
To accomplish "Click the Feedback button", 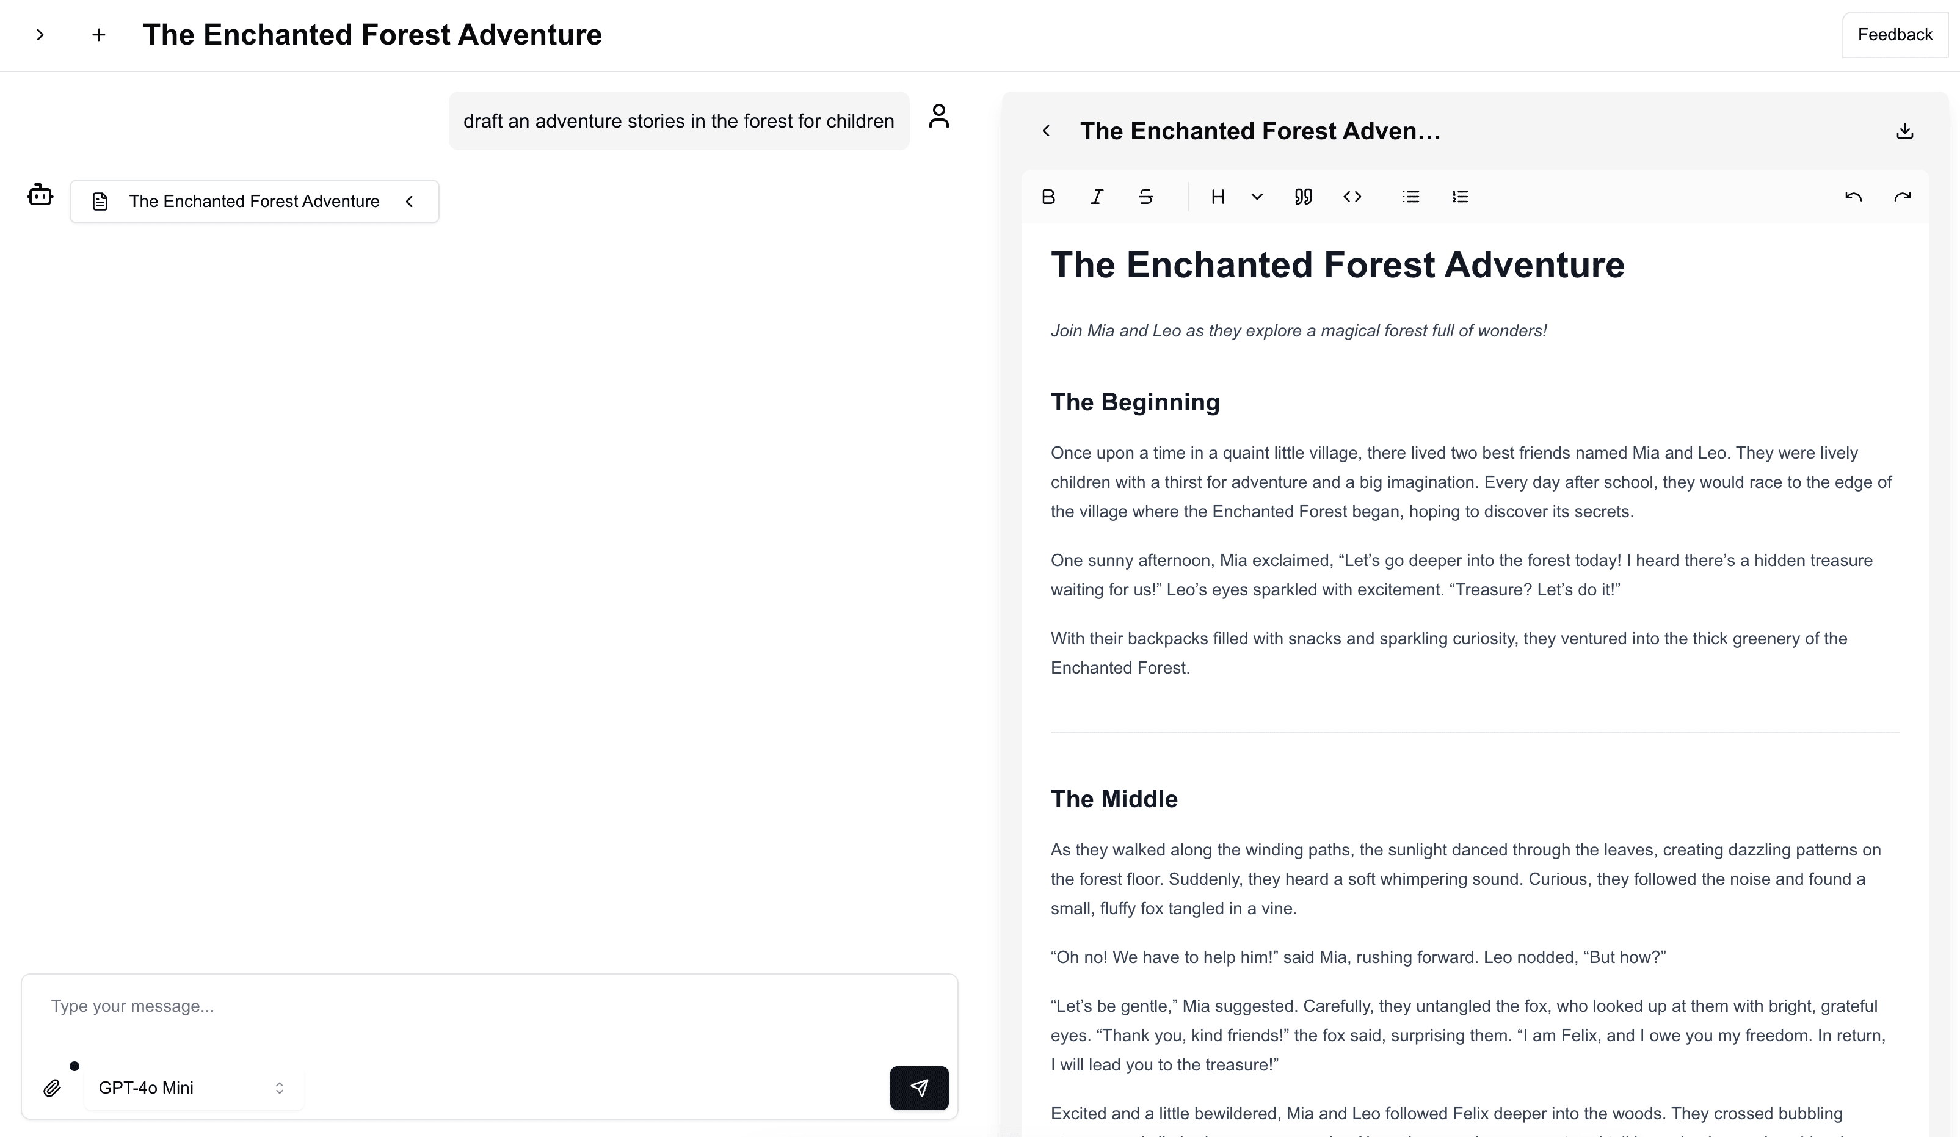I will (x=1895, y=35).
